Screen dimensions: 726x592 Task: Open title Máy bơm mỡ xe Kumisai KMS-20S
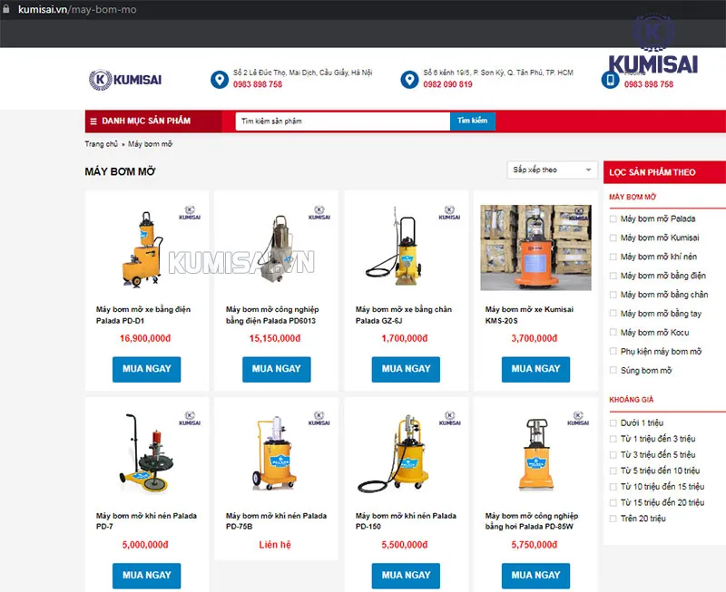[529, 315]
